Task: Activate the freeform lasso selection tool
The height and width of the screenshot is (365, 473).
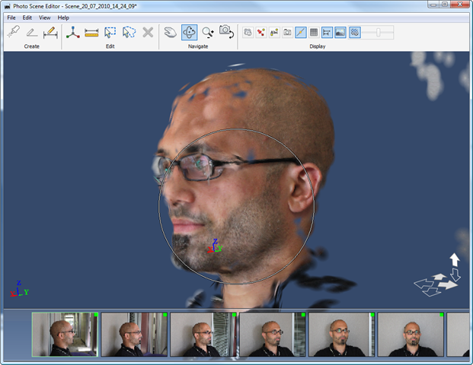Action: 129,33
